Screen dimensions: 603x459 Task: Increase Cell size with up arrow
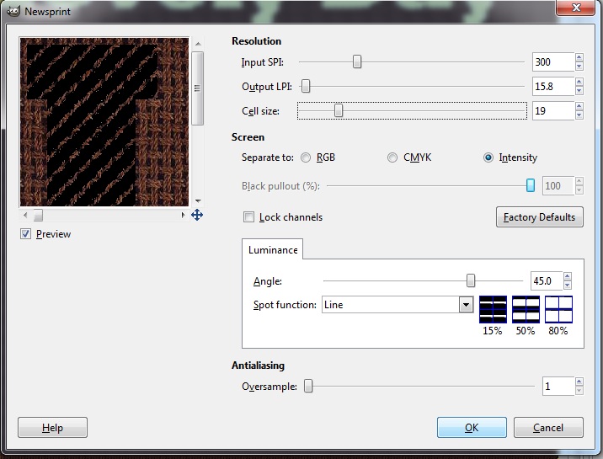pos(579,106)
